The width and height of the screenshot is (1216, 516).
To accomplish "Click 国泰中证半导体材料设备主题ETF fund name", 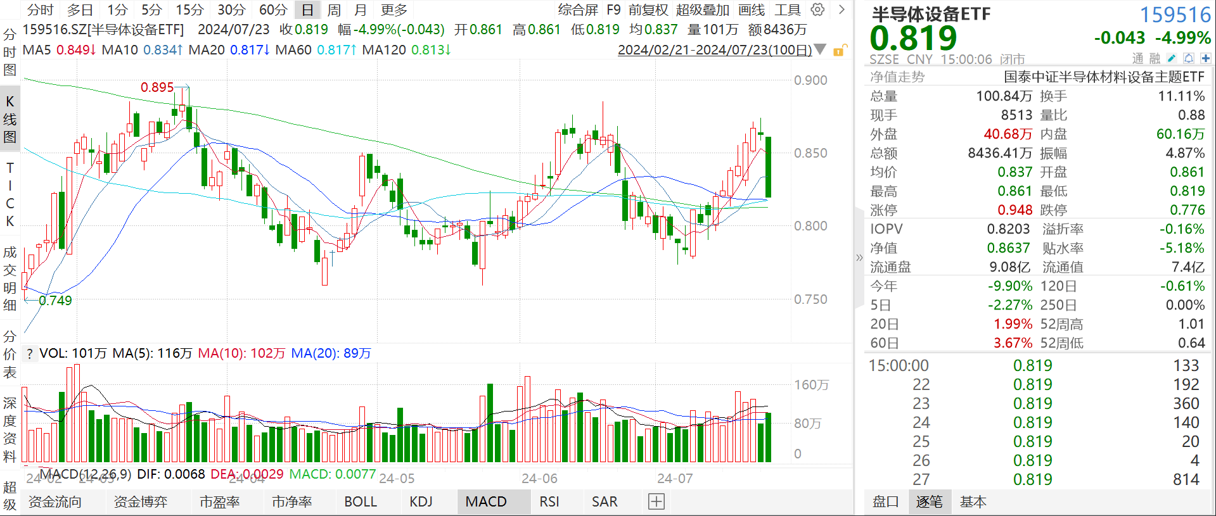I will pos(1104,77).
